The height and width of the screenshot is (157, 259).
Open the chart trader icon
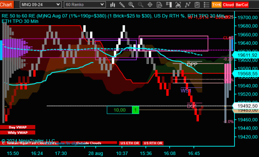click(169, 5)
